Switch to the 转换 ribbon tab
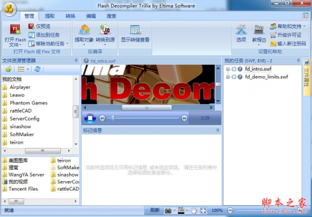Image resolution: width=312 pixels, height=217 pixels. (x=70, y=16)
